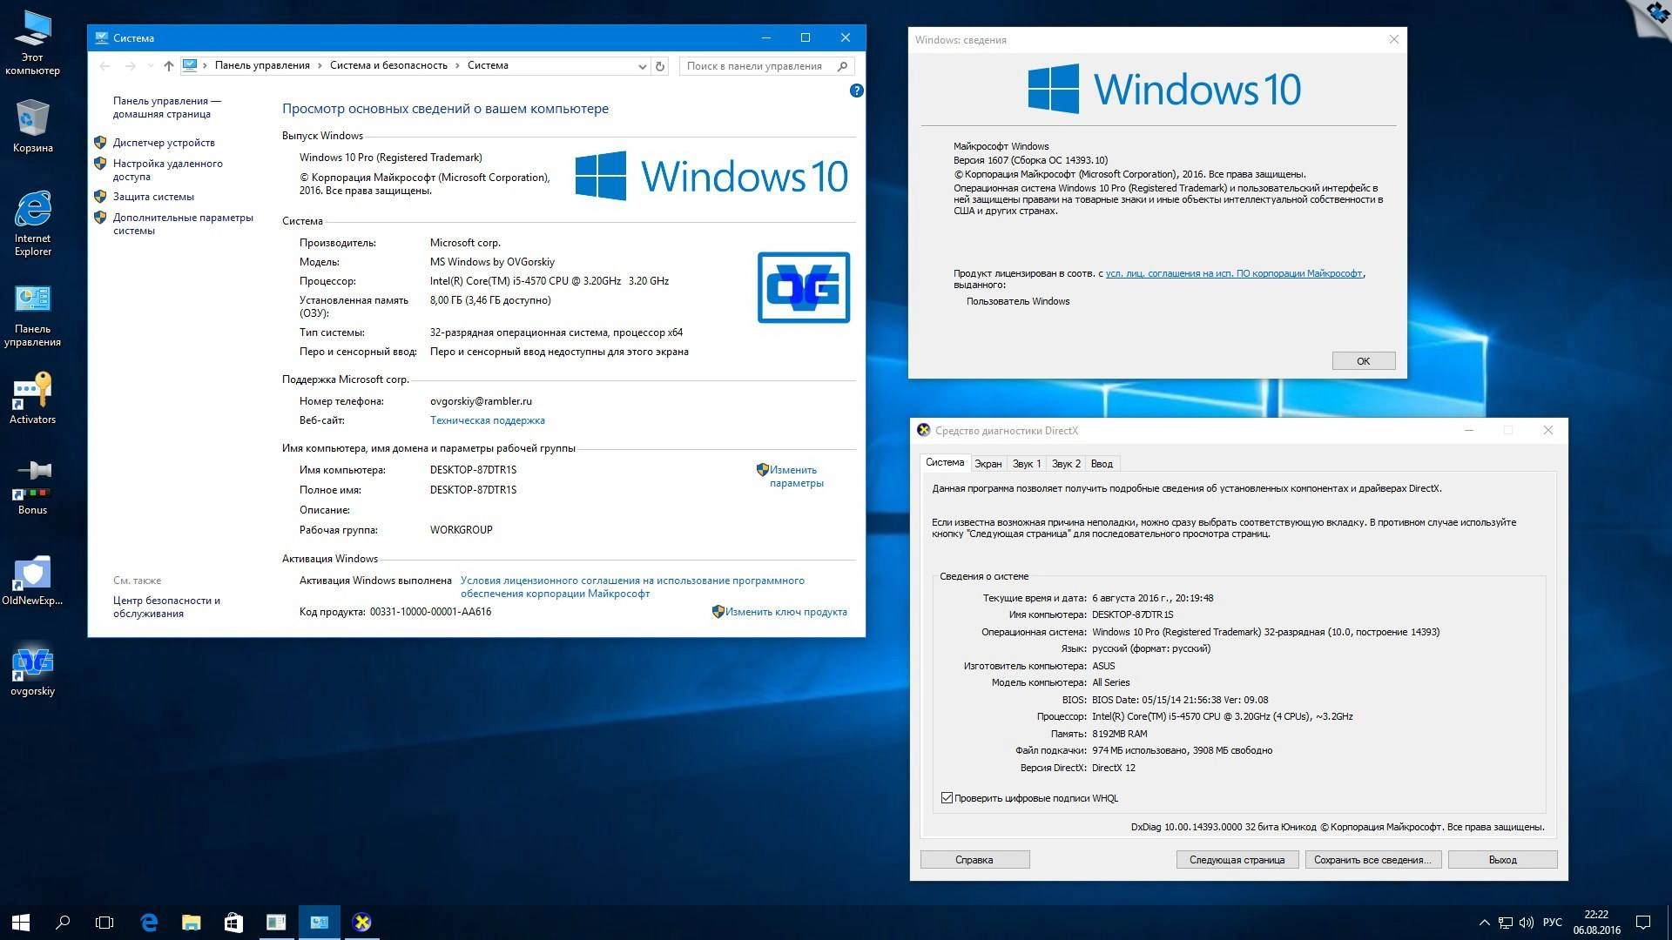Image resolution: width=1672 pixels, height=940 pixels.
Task: Expand breadcrumb chevron after System and Security
Action: pos(457,65)
